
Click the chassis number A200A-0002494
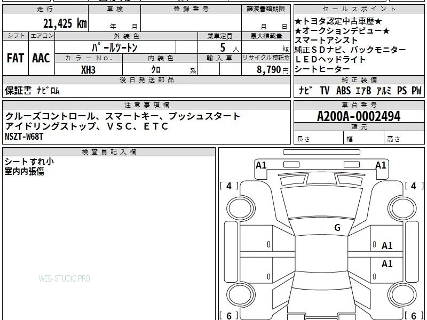pos(359,116)
